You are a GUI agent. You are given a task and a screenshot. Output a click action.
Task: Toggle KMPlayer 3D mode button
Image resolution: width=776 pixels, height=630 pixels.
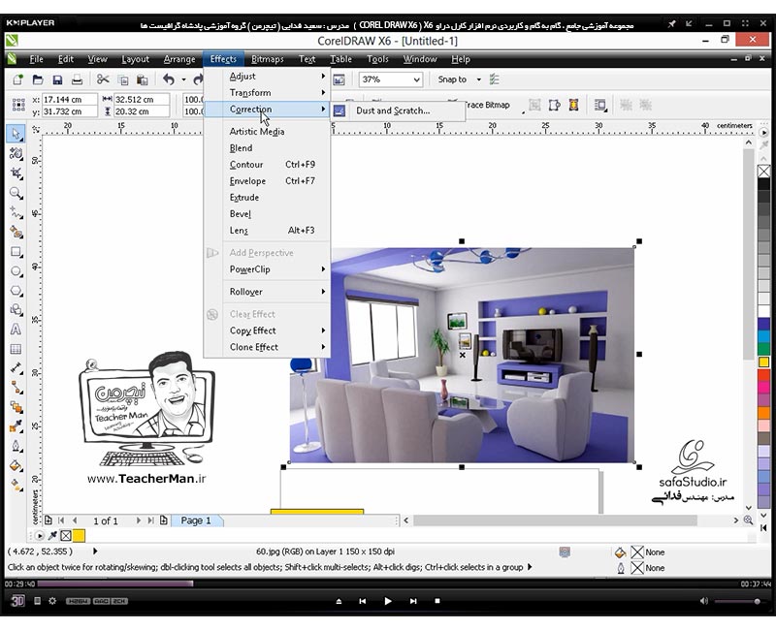pyautogui.click(x=17, y=601)
